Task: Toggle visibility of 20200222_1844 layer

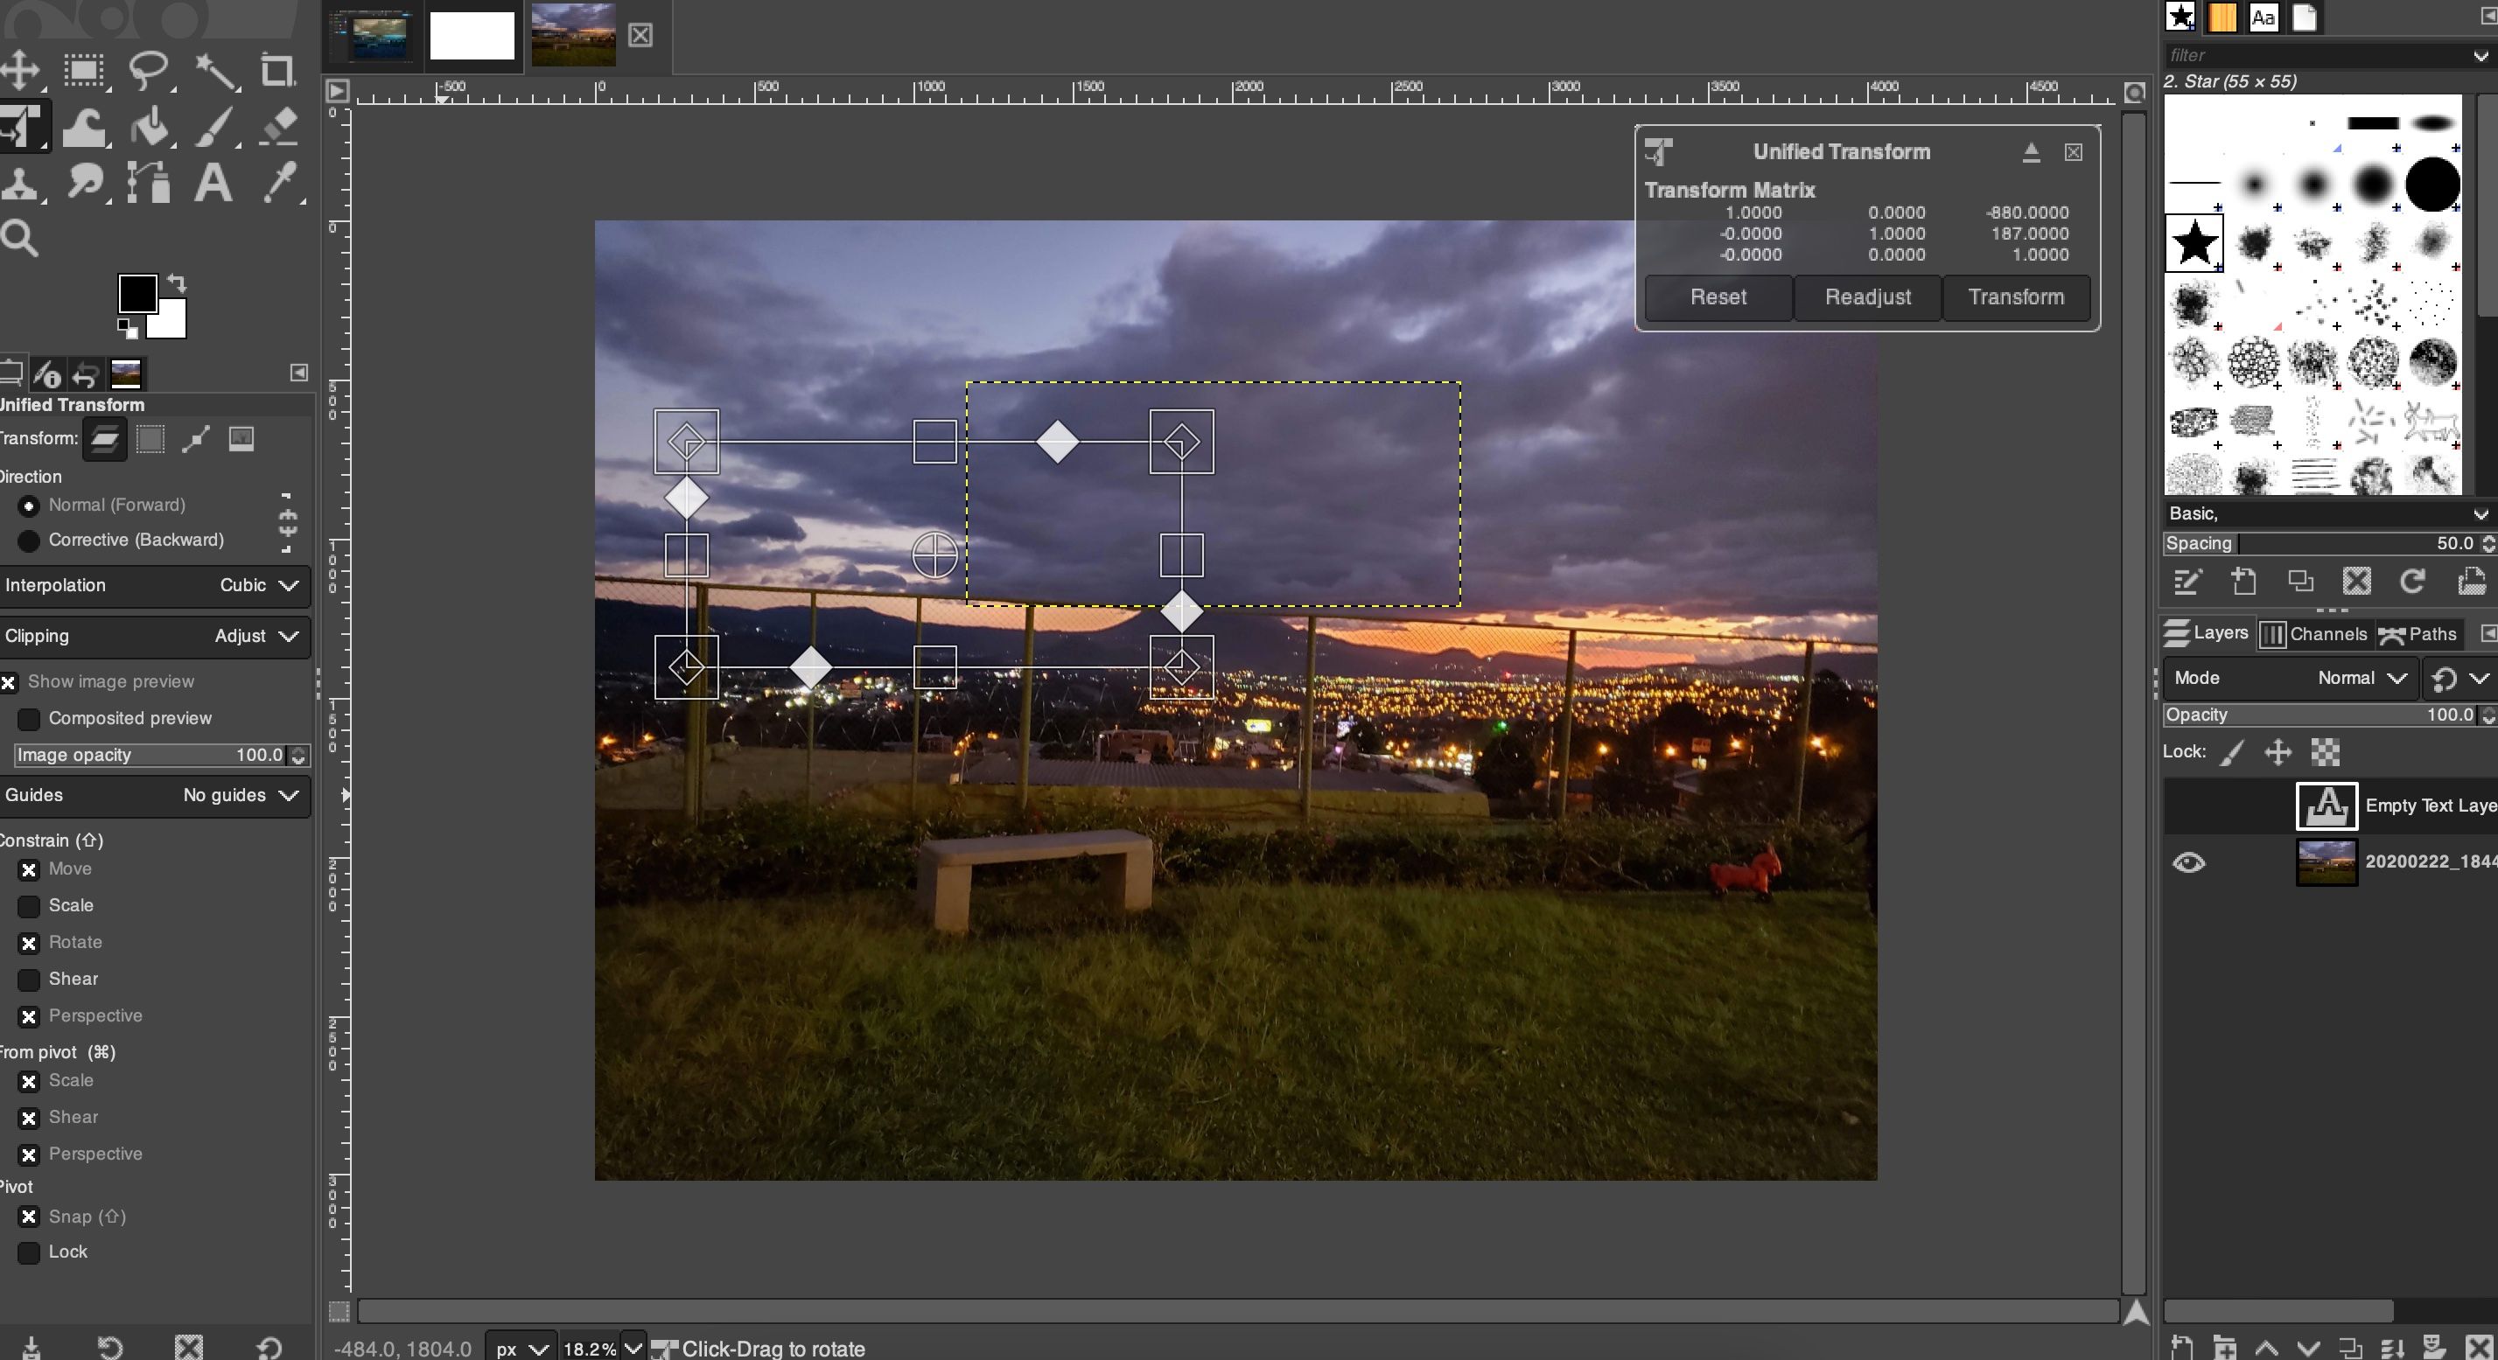Action: tap(2188, 861)
